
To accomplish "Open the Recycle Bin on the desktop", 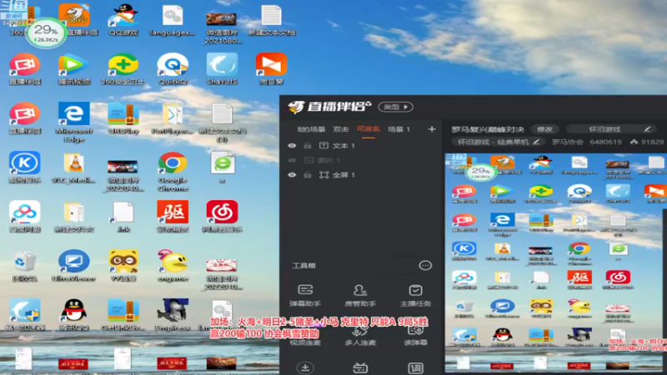I will (25, 266).
